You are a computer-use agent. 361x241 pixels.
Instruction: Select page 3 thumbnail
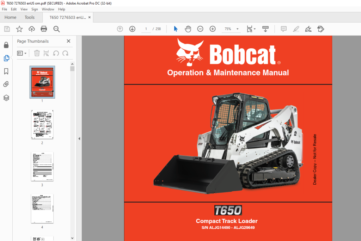point(42,166)
